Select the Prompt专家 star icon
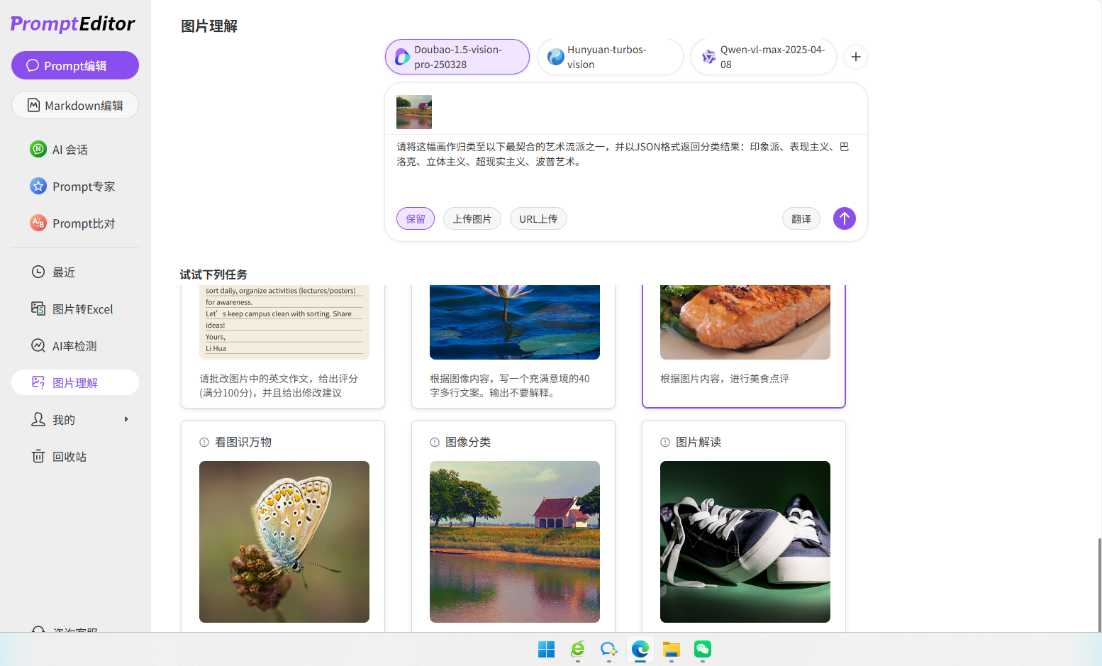The height and width of the screenshot is (666, 1102). pyautogui.click(x=37, y=186)
